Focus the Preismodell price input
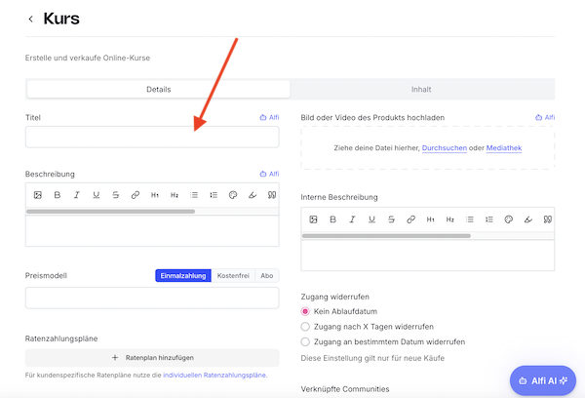 point(152,298)
